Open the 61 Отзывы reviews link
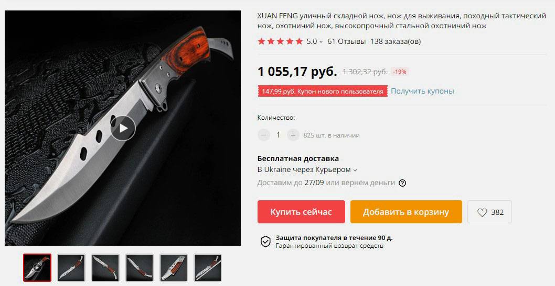555x286 pixels. point(346,41)
